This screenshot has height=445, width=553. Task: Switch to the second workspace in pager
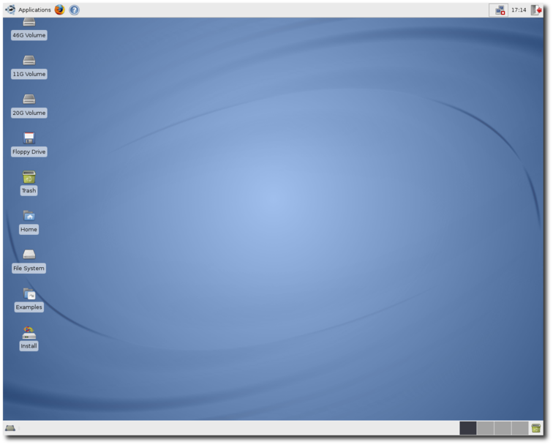click(x=485, y=428)
